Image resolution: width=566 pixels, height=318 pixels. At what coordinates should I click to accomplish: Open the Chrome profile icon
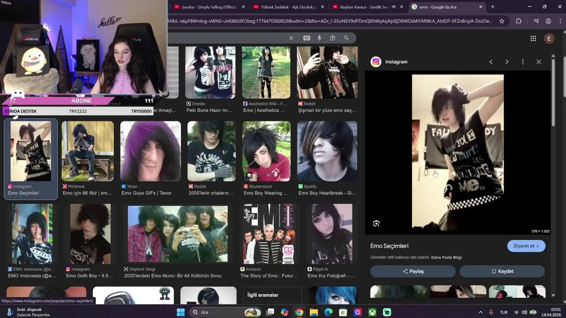click(x=548, y=21)
